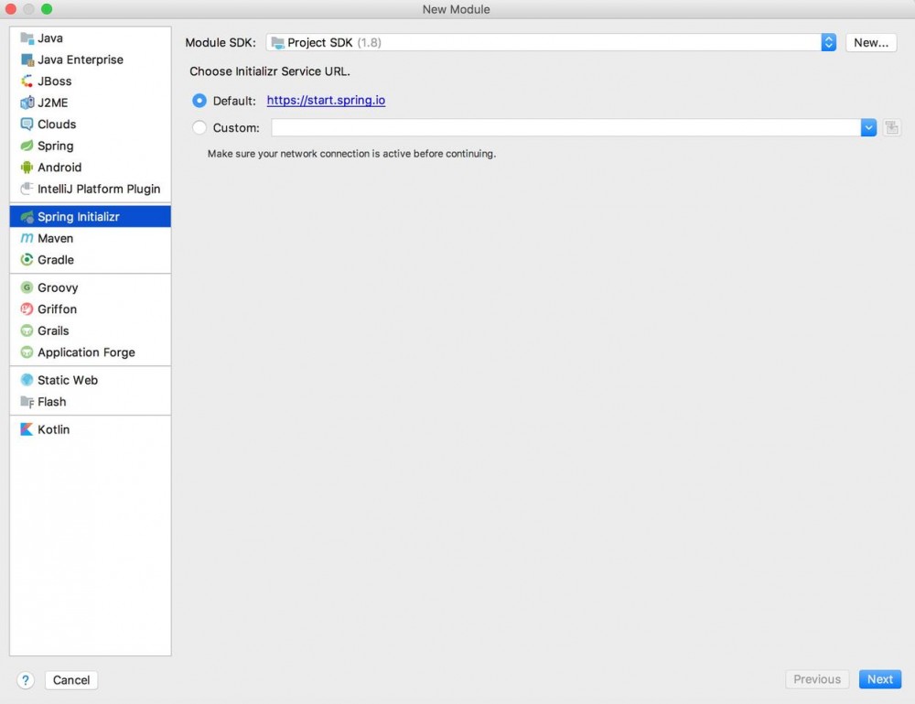Expand the Custom URL history dropdown arrow
Viewport: 915px width, 704px height.
click(x=868, y=128)
